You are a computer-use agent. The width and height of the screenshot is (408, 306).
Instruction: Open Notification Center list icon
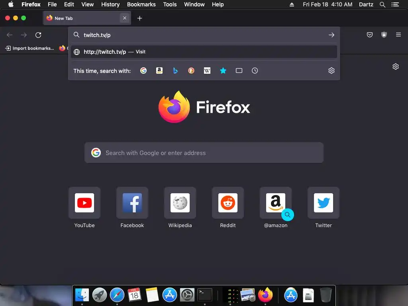[x=395, y=4]
